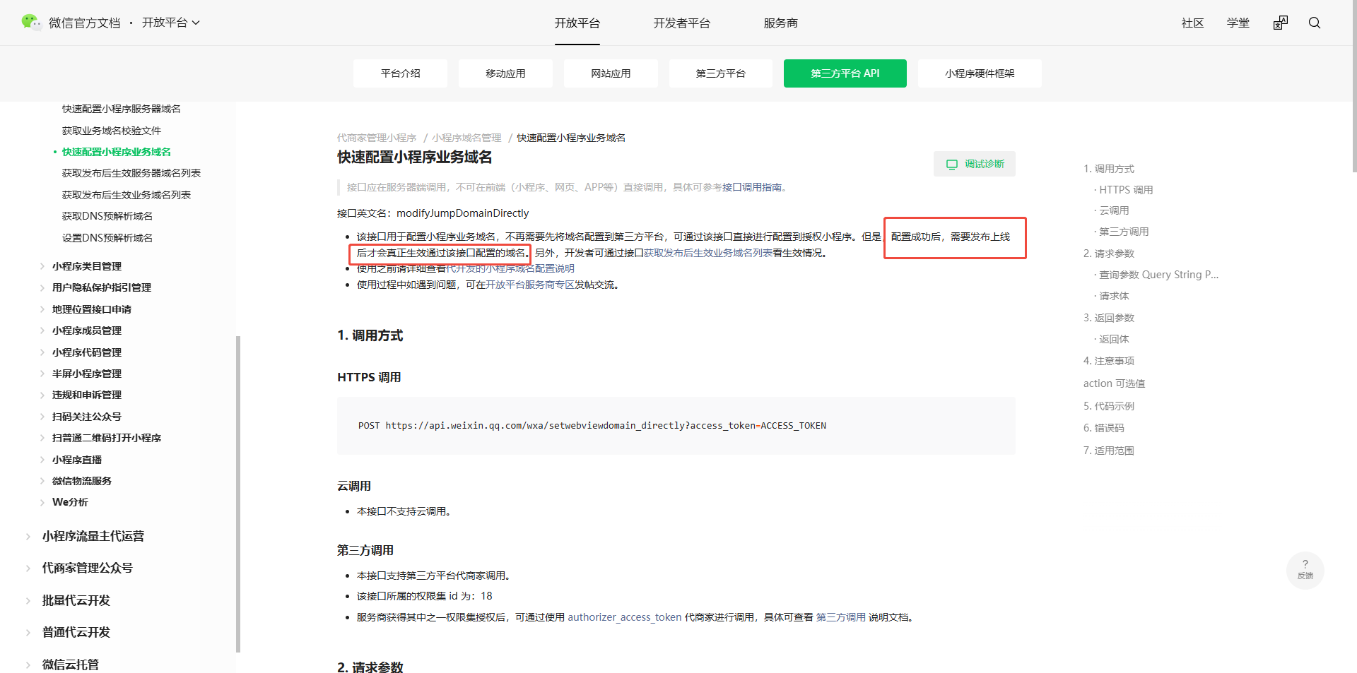Open the 获取发布后生效业务域名列表 inline link
This screenshot has width=1357, height=673.
coord(708,253)
